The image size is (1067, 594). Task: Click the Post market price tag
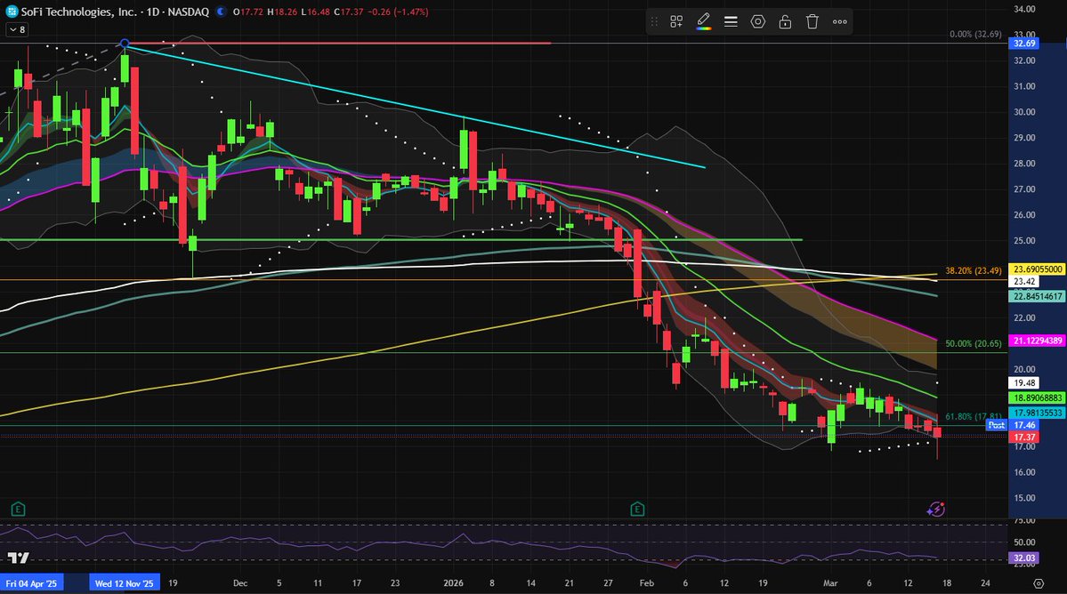pyautogui.click(x=996, y=425)
